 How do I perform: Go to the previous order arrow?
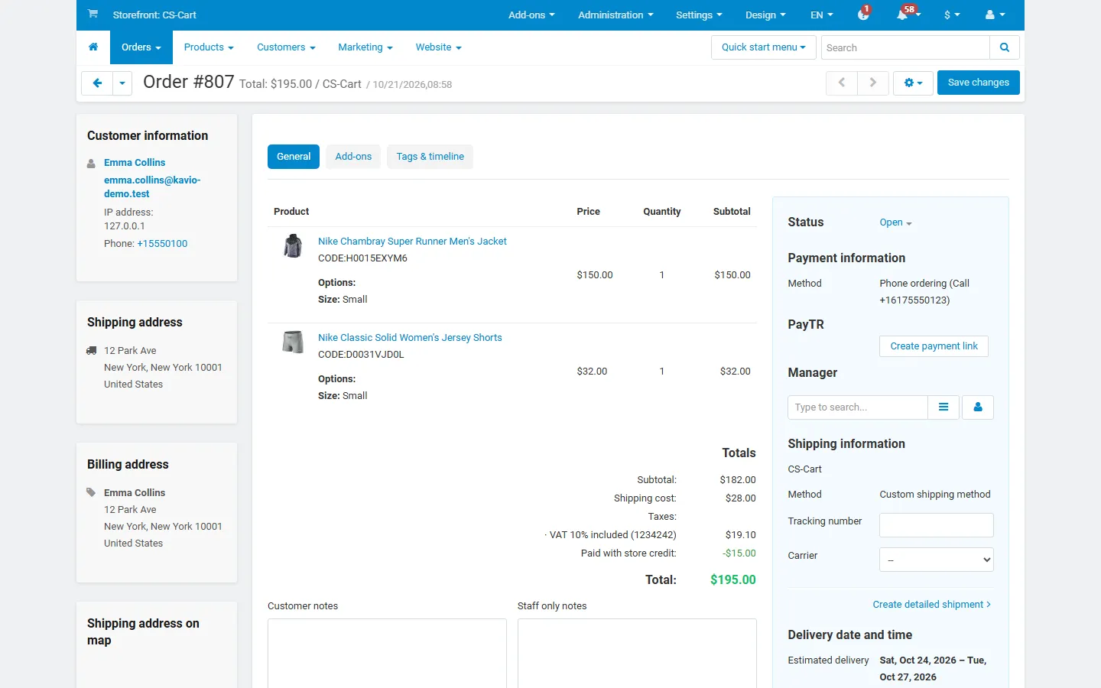pyautogui.click(x=842, y=83)
